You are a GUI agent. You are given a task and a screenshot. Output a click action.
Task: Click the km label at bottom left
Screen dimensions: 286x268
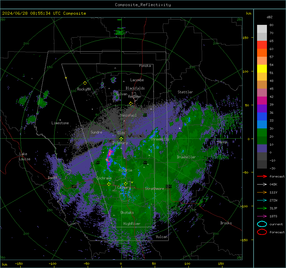(4, 264)
